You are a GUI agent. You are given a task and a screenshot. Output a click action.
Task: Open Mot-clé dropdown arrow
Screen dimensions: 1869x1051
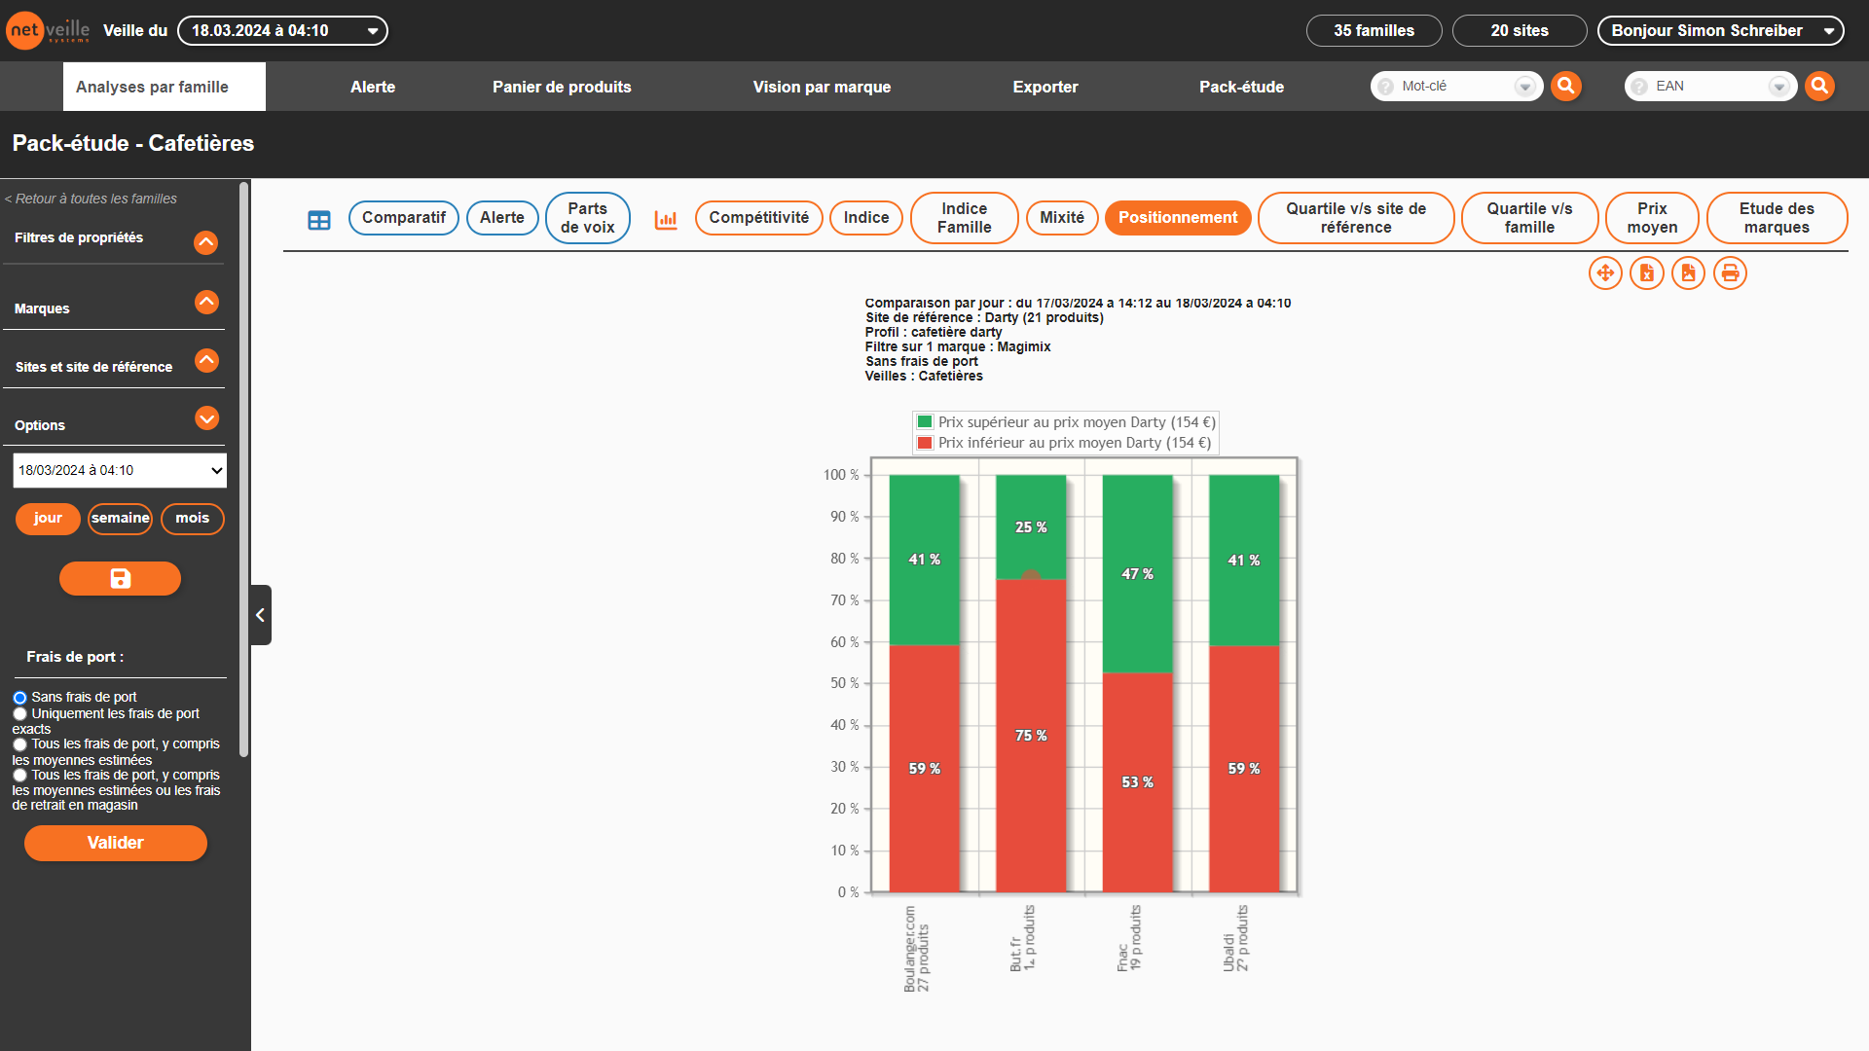(x=1525, y=87)
